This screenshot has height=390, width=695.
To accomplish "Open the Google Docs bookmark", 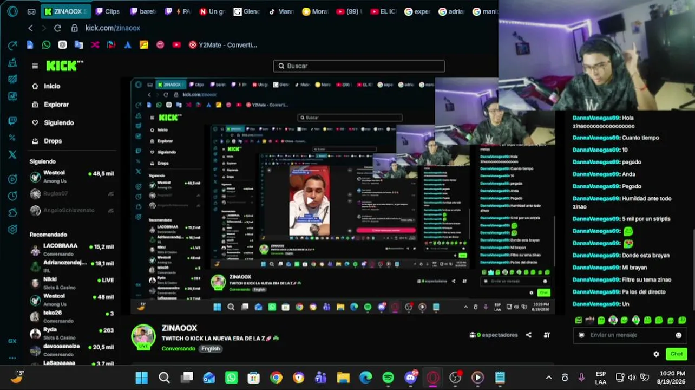I will click(x=30, y=45).
